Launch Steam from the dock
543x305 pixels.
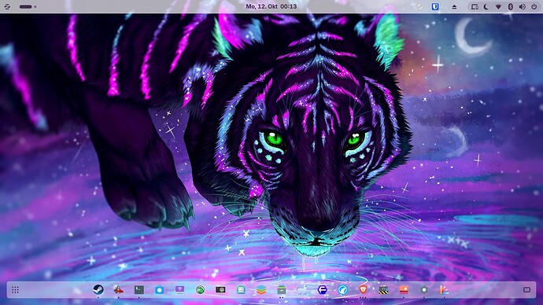(98, 289)
